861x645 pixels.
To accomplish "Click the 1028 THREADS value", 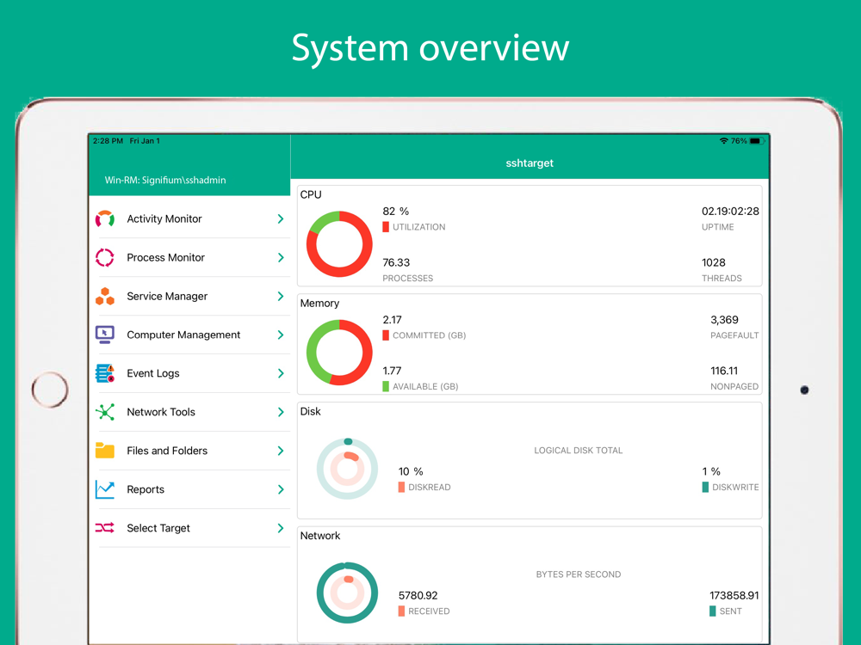I will point(713,262).
